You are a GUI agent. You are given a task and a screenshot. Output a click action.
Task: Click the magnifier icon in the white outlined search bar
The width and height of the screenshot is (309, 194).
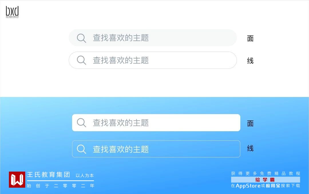point(82,60)
